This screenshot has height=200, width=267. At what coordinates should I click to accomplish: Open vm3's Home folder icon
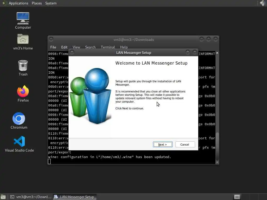pos(23,42)
